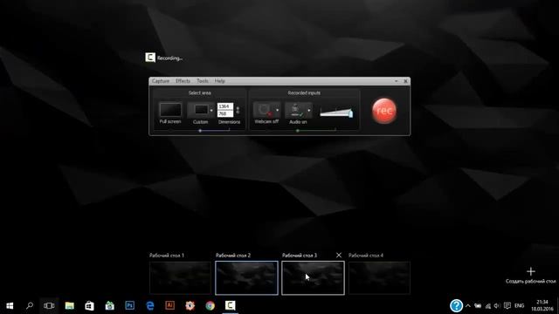Image resolution: width=559 pixels, height=314 pixels.
Task: Click the blue help question mark icon
Action: (x=456, y=305)
